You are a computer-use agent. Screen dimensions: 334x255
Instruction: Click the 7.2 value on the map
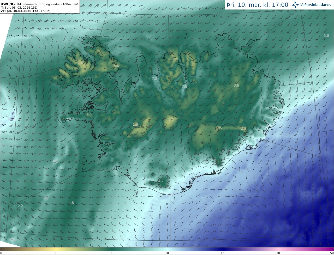click(154, 78)
